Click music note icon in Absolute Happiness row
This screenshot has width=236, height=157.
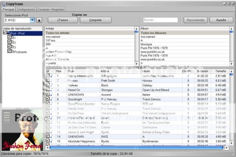51,141
